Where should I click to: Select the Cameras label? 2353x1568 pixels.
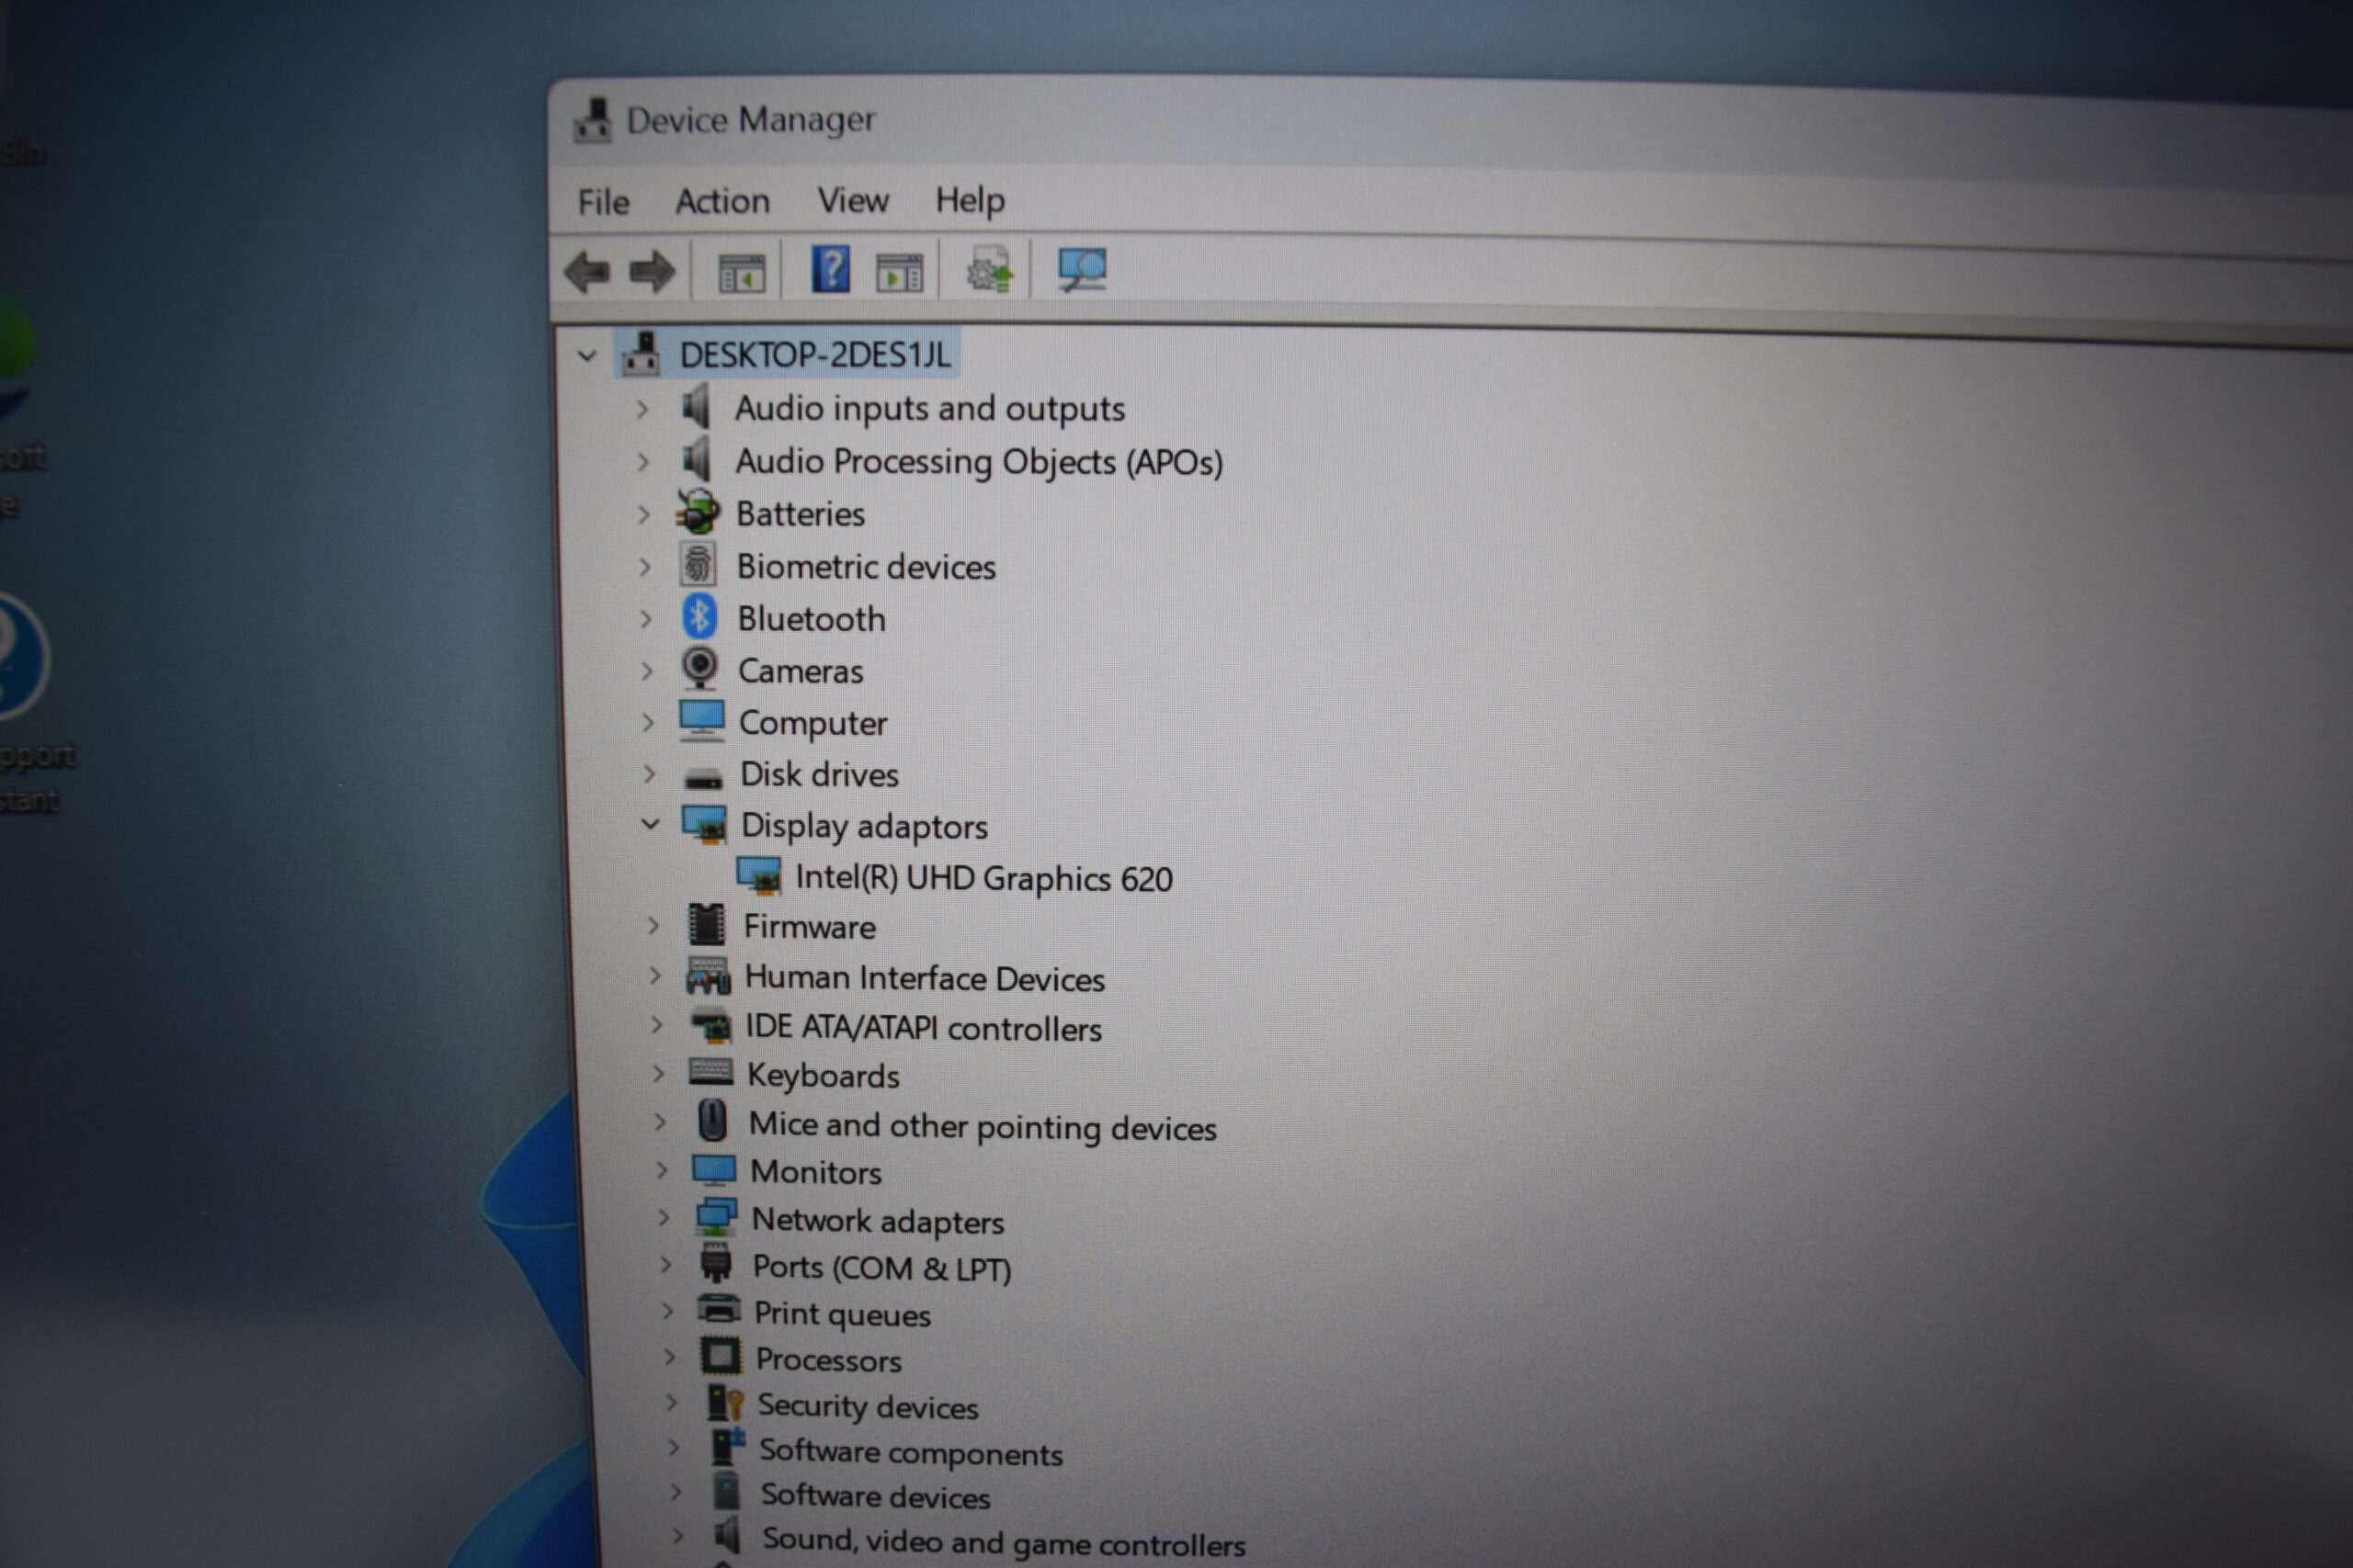click(x=801, y=671)
